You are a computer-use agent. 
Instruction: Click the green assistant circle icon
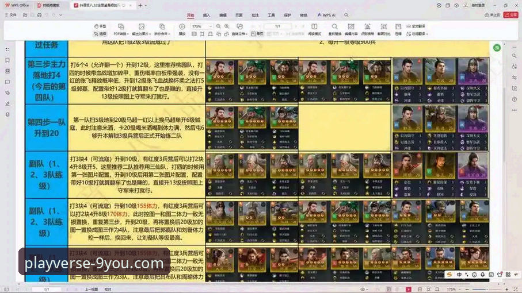[x=497, y=48]
